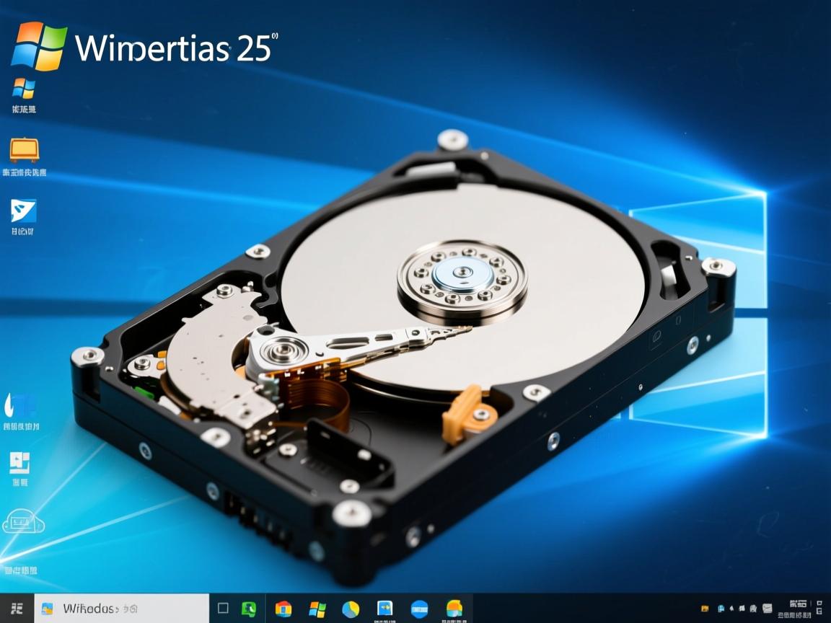Open the blue-yellow pie circle taskbar app

[351, 609]
